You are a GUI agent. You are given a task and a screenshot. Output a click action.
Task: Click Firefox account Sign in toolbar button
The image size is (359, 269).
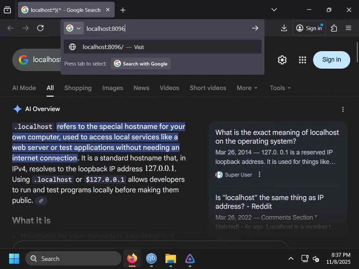(x=309, y=28)
